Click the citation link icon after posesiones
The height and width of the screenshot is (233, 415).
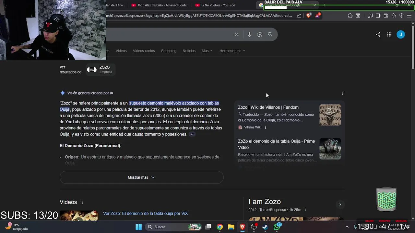[x=192, y=134]
